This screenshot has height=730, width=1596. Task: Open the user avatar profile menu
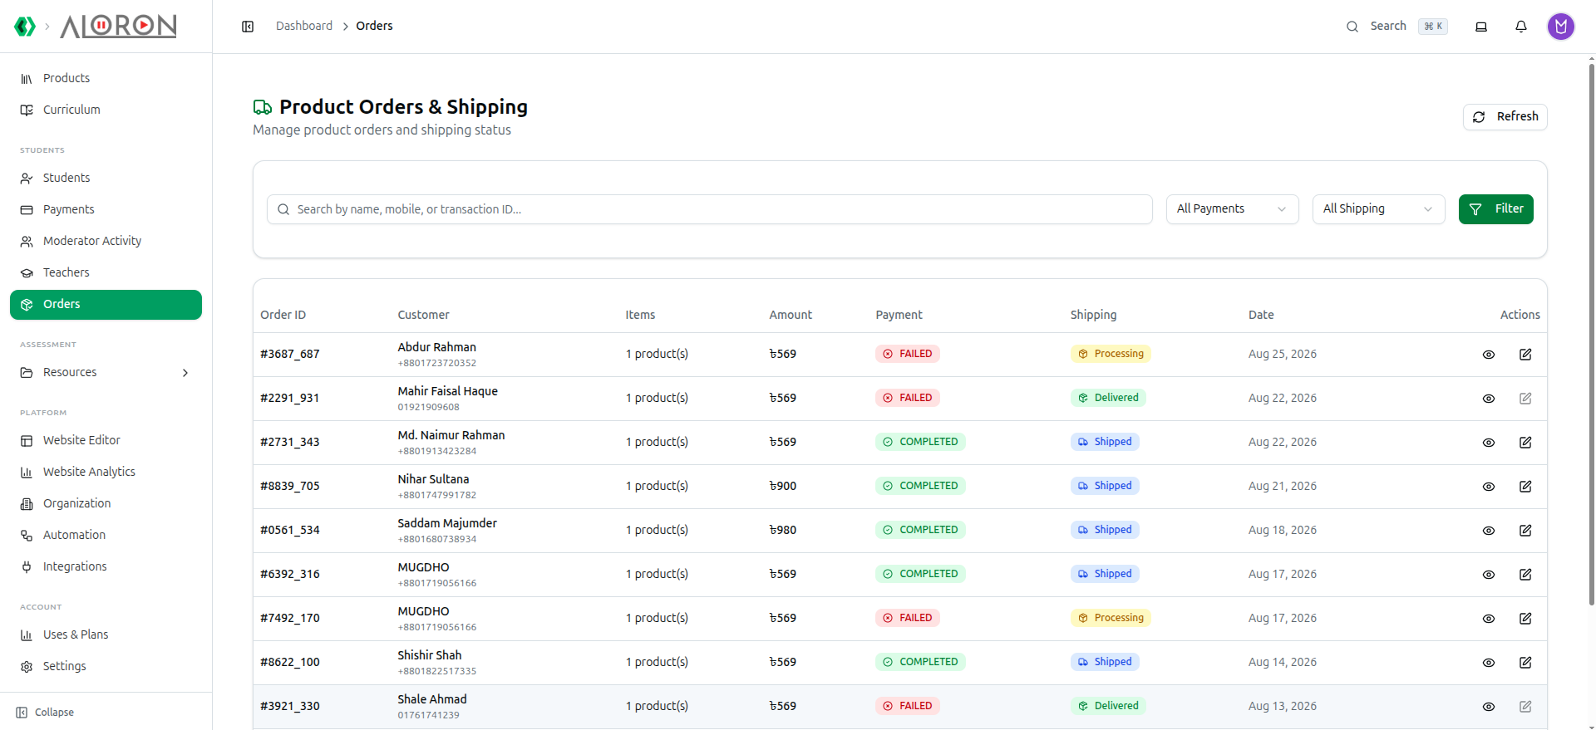1561,27
